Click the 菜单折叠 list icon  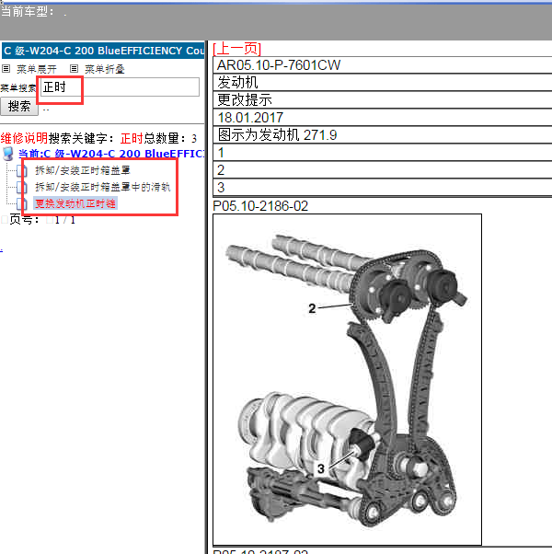[x=74, y=68]
